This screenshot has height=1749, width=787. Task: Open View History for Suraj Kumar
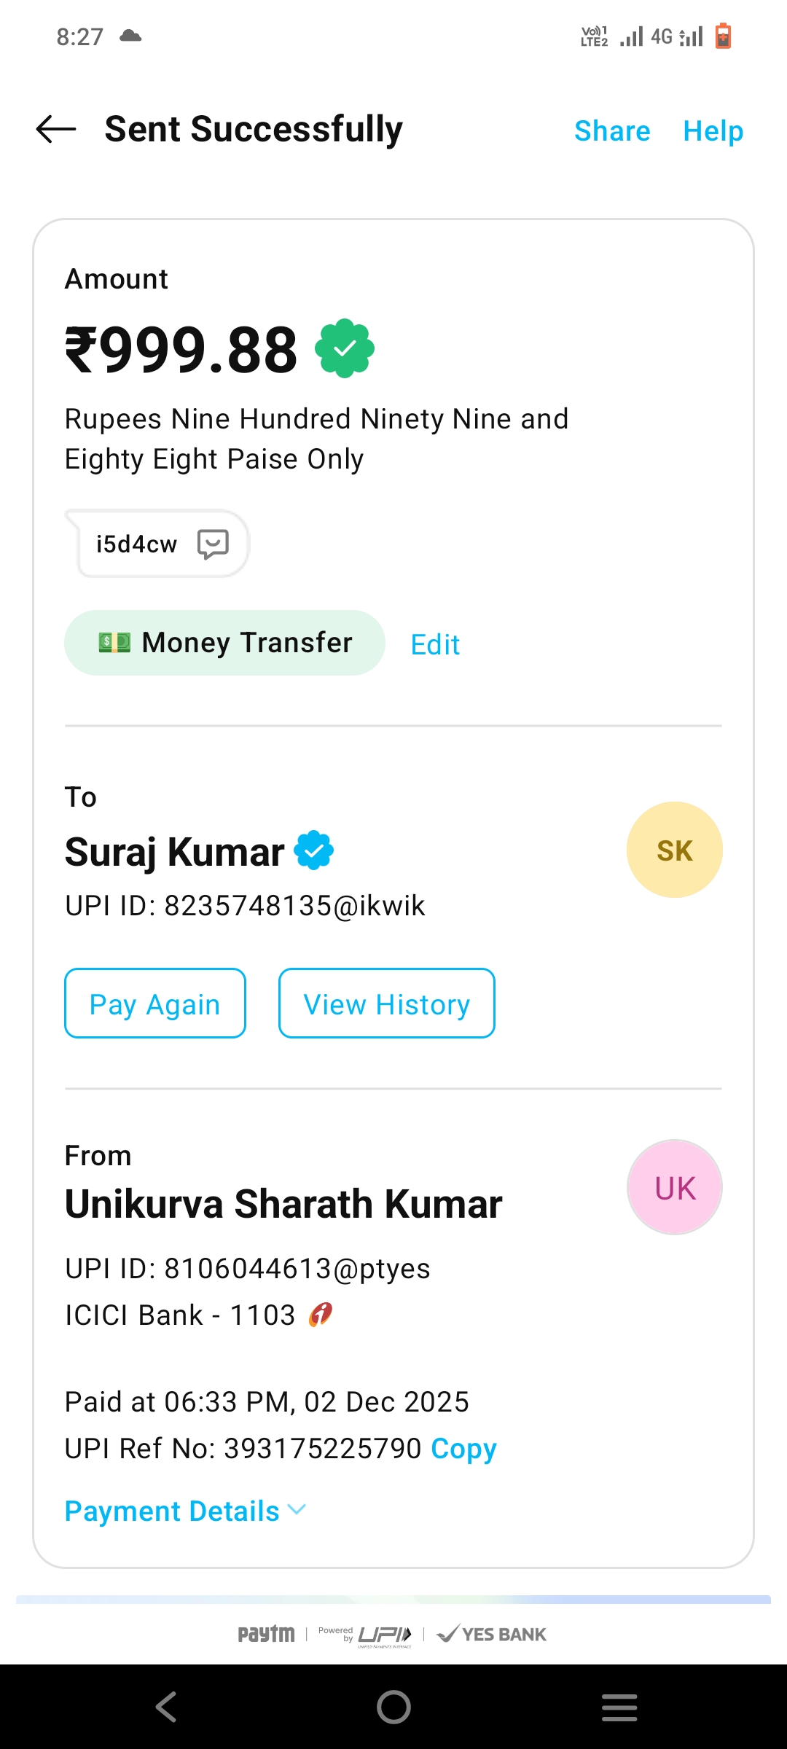coord(386,1003)
